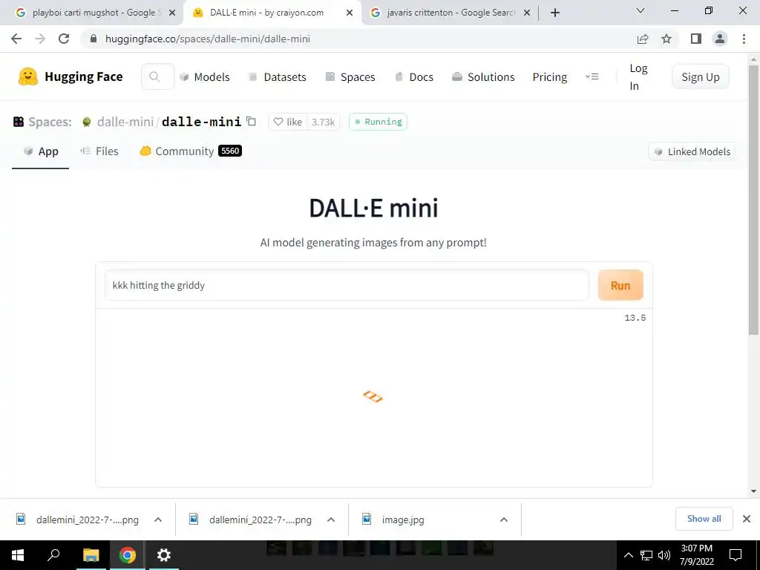Reload the page
Screen dimensions: 760x570
(x=64, y=39)
